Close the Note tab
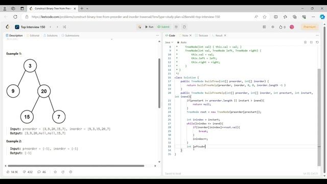This screenshot has width=327, height=184. click(x=191, y=35)
